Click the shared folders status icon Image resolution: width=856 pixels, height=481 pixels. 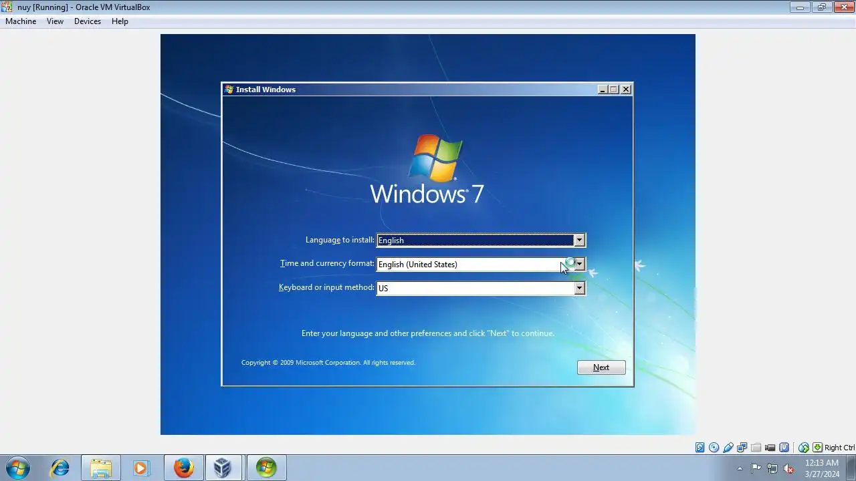click(x=756, y=448)
